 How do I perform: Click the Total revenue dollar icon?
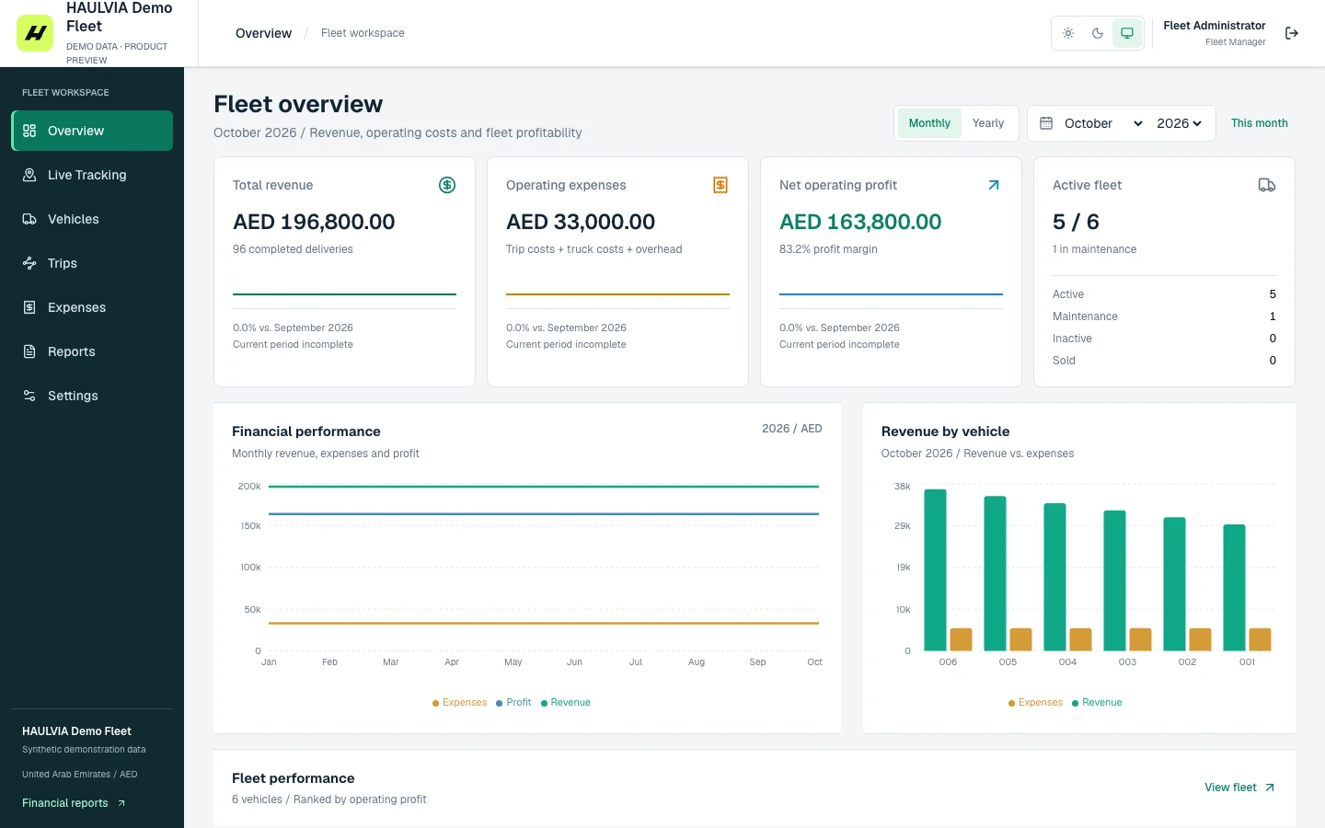(x=447, y=185)
